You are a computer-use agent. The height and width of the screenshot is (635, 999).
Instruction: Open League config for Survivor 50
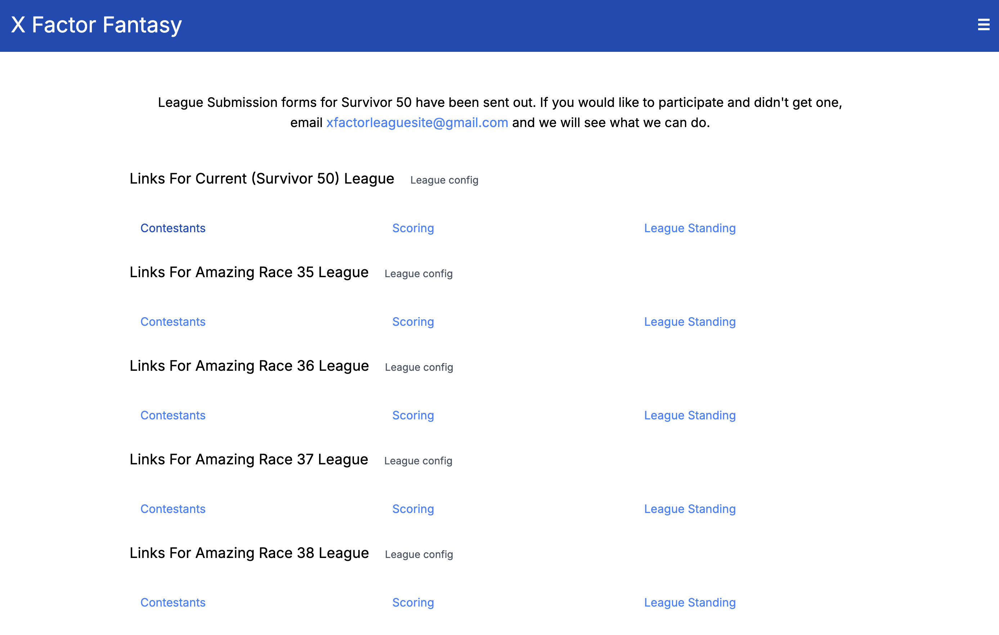click(x=444, y=180)
